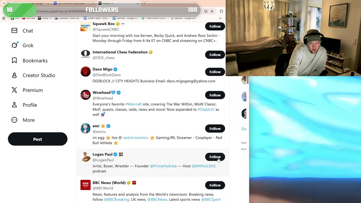Open Chat from the sidebar envelope icon
361x203 pixels.
14,30
